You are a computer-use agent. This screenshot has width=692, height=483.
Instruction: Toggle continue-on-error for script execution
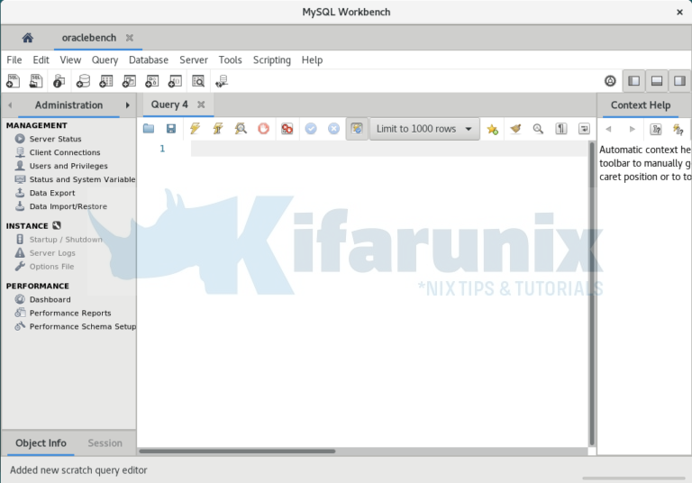click(287, 129)
